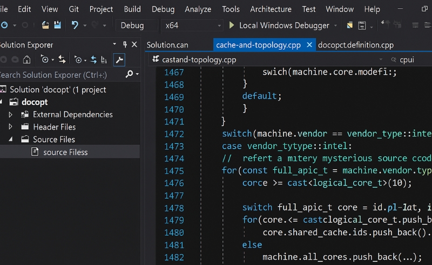Open the Help menu
Viewport: 432px width, 265px height.
(372, 9)
